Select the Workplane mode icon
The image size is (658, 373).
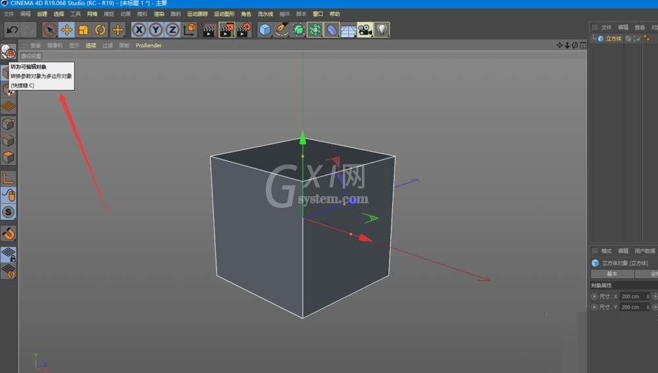click(9, 107)
